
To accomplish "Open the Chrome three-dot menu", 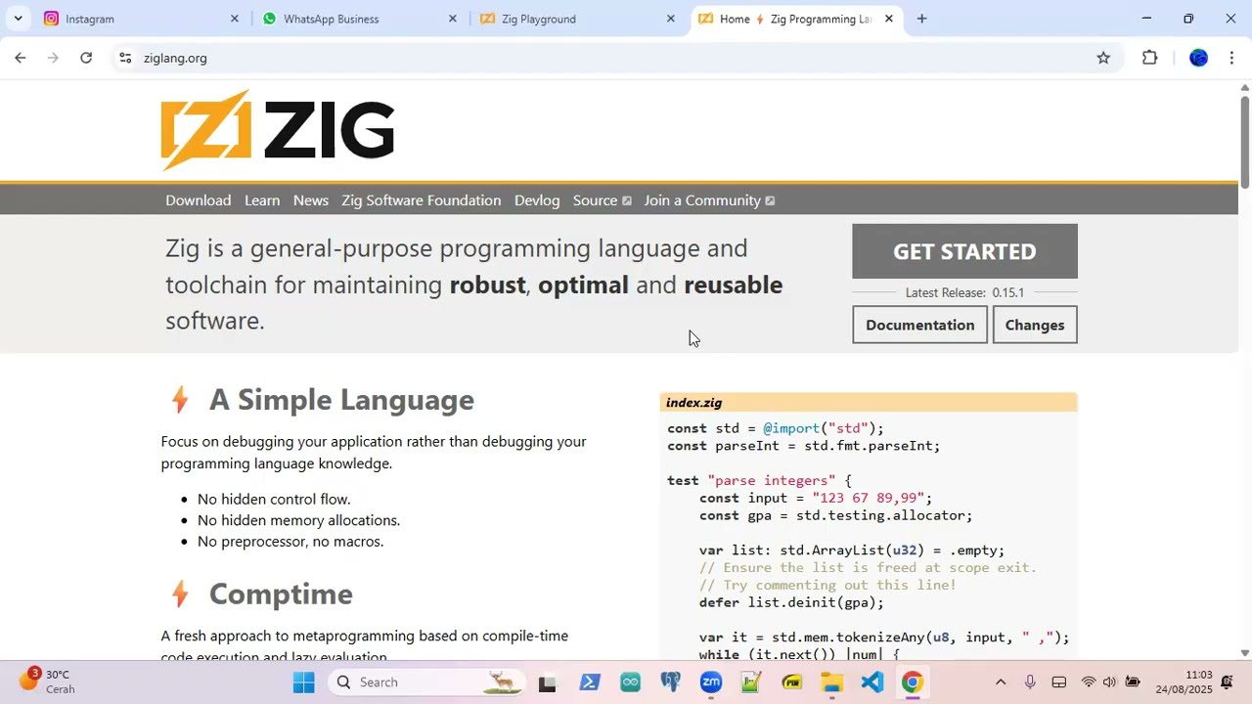I will [1231, 58].
